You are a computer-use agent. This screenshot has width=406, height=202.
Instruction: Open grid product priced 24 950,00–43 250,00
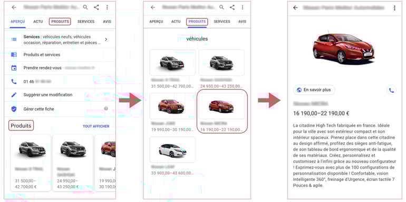point(221,69)
